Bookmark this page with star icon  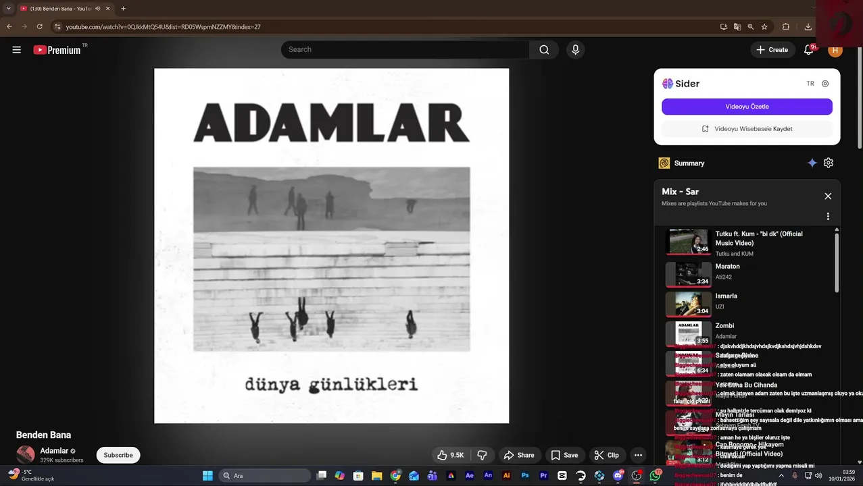[x=764, y=27]
